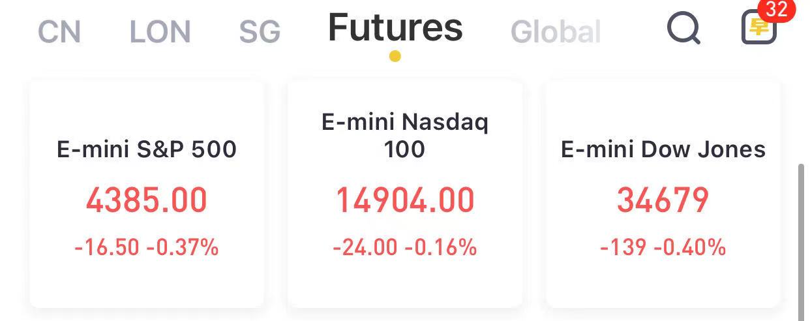Click the -139 -0.40% change text
Image resolution: width=810 pixels, height=321 pixels.
(663, 248)
